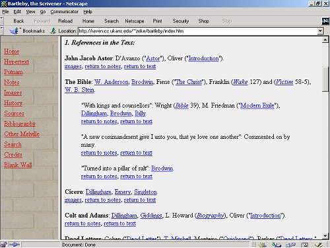Click inside the Location URL field

point(198,31)
